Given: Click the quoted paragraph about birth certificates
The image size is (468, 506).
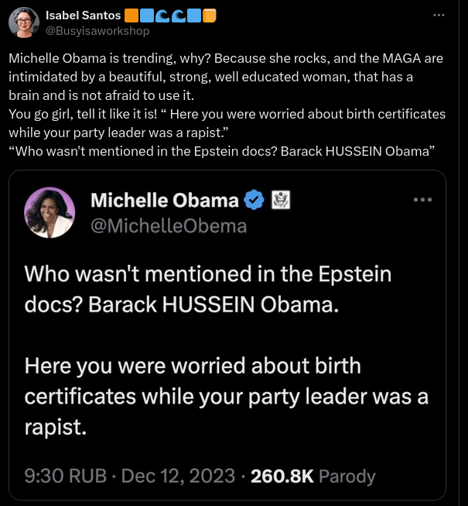Looking at the screenshot, I should click(x=227, y=395).
